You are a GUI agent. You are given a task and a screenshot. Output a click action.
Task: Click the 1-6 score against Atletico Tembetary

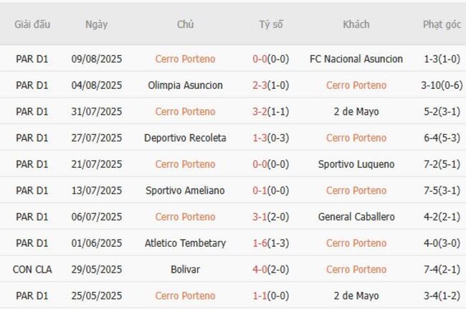[x=260, y=243]
